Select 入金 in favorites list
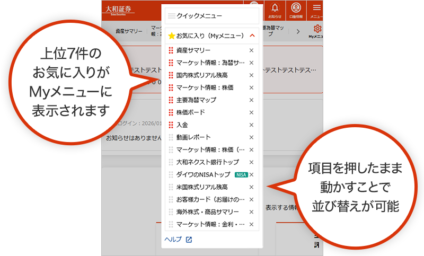The height and width of the screenshot is (256, 424). tap(182, 125)
